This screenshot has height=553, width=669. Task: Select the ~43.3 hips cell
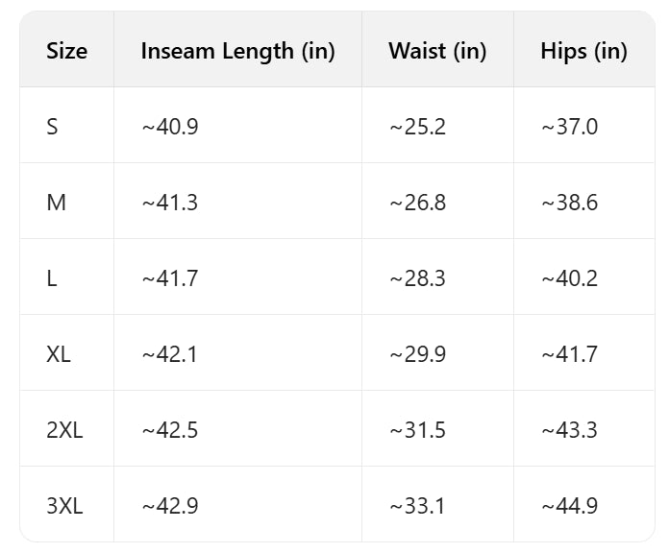coord(569,429)
